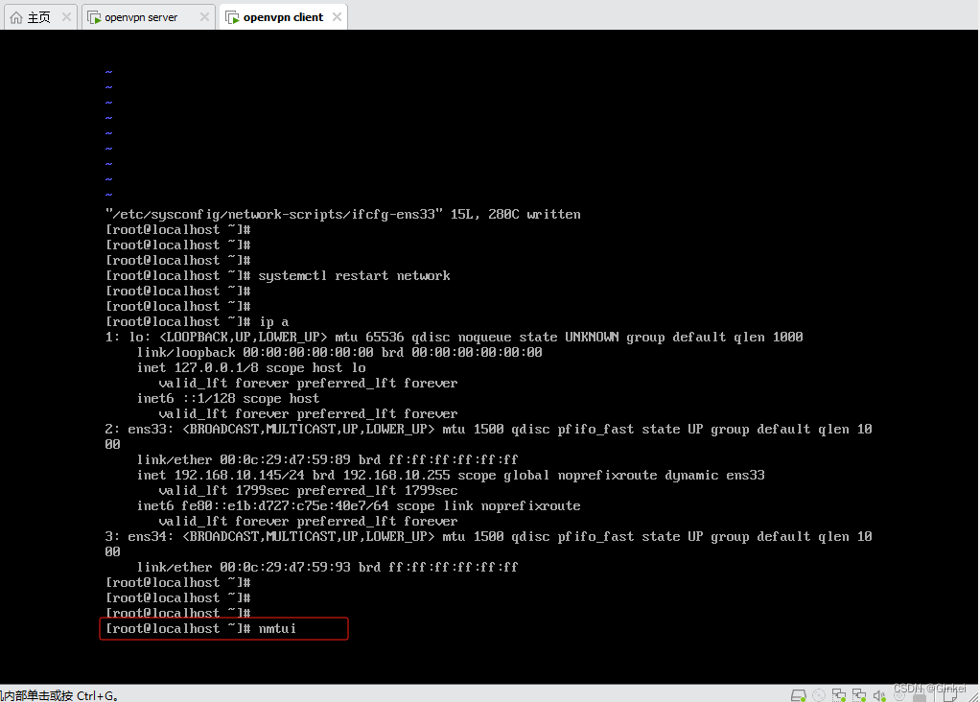
Task: Click the 'inet6 fe80::e1b:d727:c75e:40e7/64' line
Action: 359,505
